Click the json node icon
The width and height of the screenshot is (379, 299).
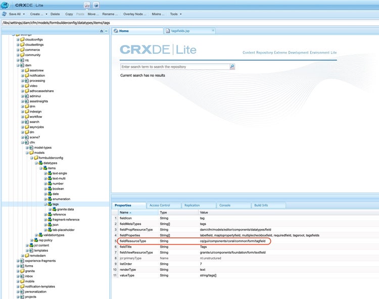click(x=50, y=225)
